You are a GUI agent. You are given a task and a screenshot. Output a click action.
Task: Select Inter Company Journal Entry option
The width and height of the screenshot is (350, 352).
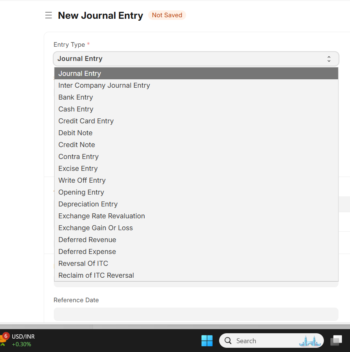(x=104, y=85)
